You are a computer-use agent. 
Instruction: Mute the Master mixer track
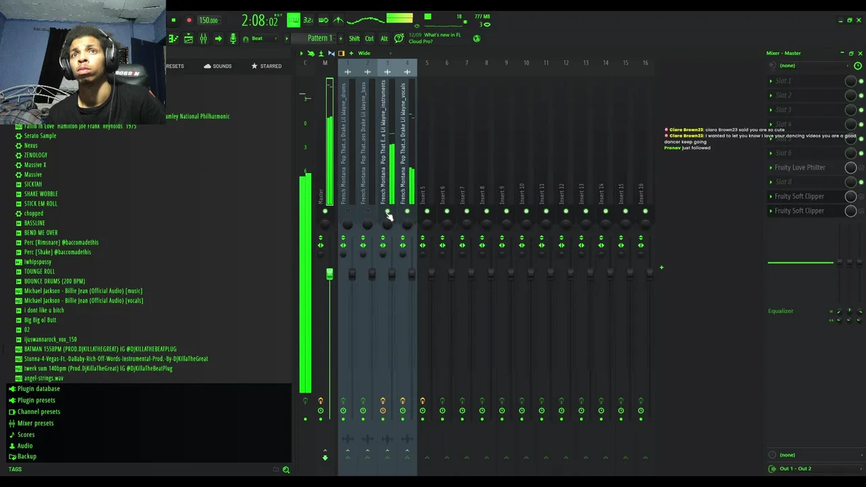pyautogui.click(x=325, y=212)
